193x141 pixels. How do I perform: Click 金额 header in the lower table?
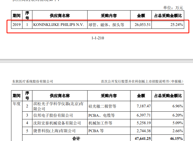pos(141,96)
